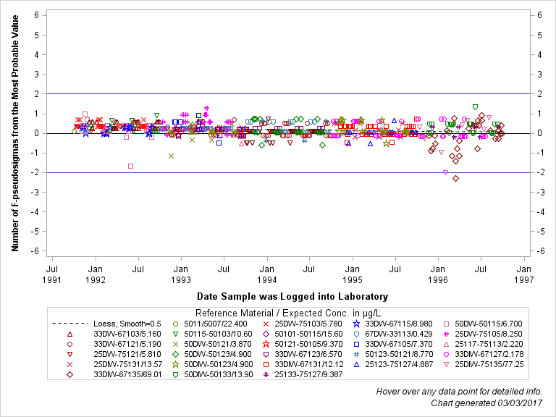Click the circle marker beside 33DW-67121/5.190
The image size is (556, 417).
(x=69, y=345)
